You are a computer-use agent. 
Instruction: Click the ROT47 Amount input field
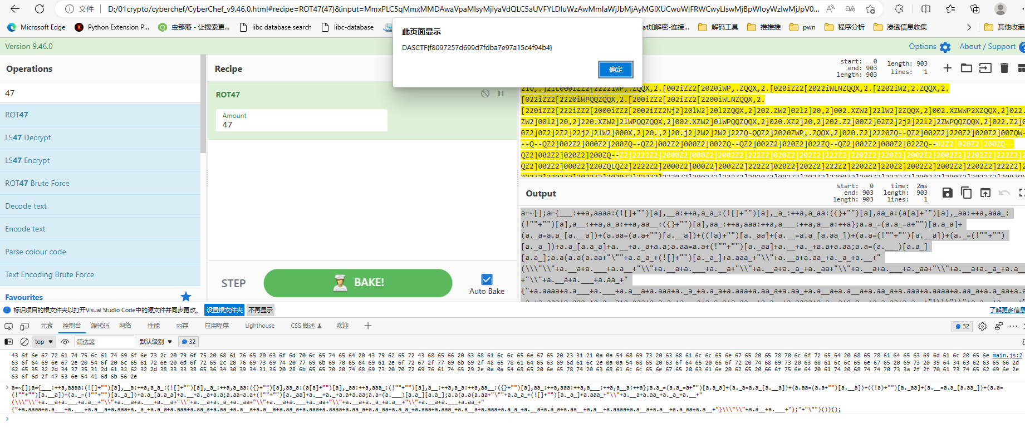click(302, 120)
